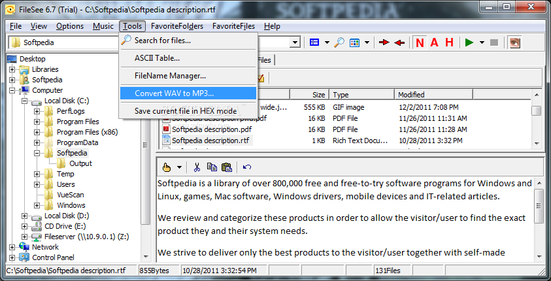
Task: Click the scissors cut icon
Action: click(197, 167)
